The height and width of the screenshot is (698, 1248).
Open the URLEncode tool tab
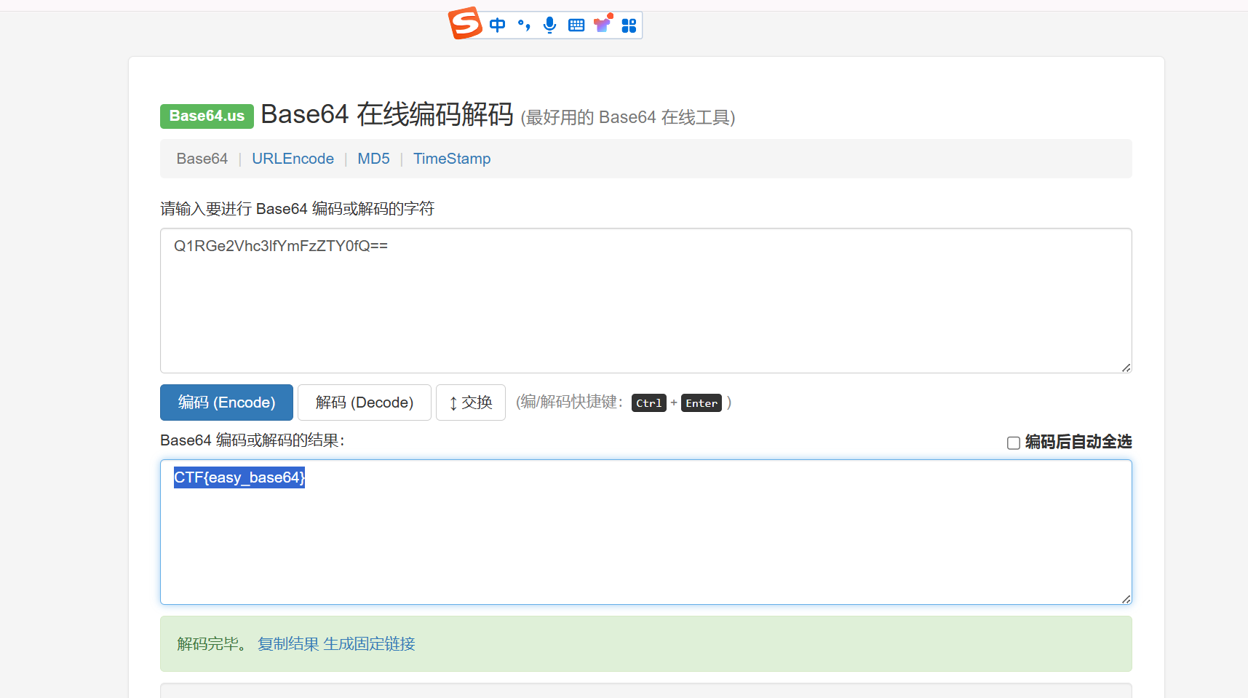pos(293,159)
